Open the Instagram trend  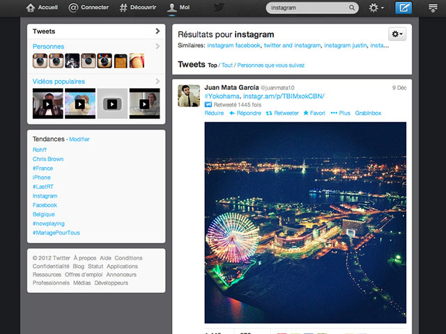coord(45,196)
